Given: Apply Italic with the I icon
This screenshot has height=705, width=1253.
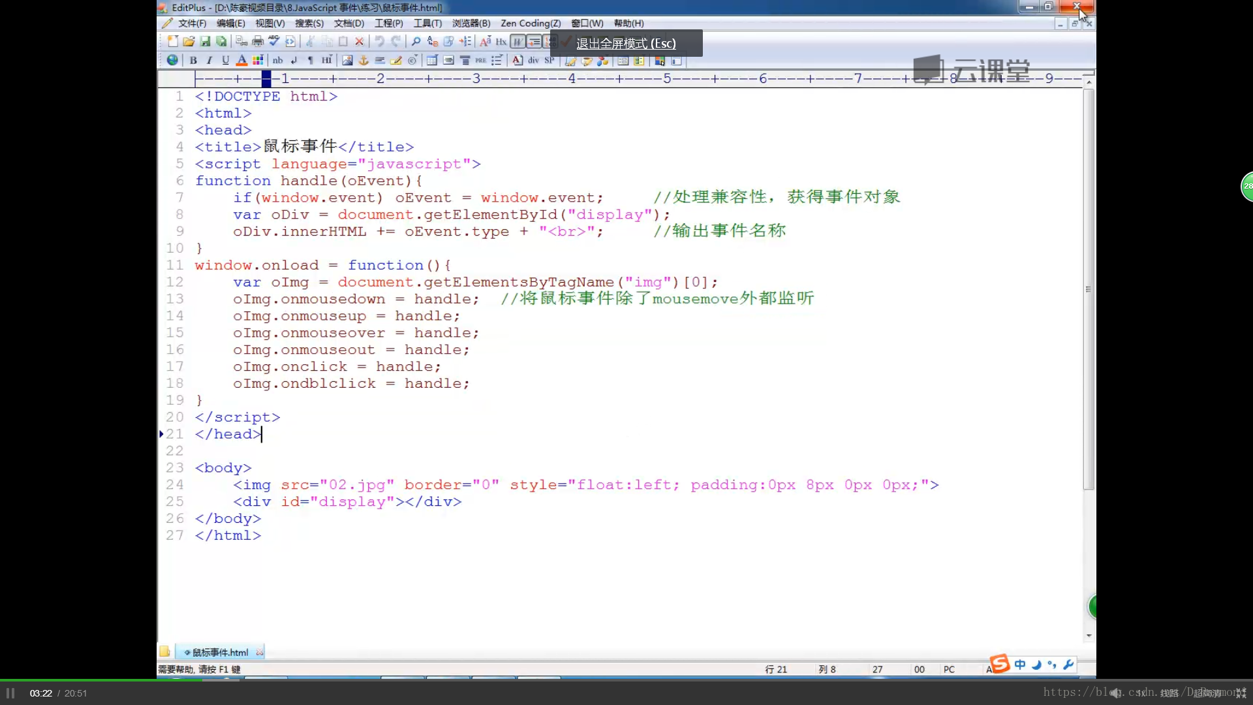Looking at the screenshot, I should [209, 60].
